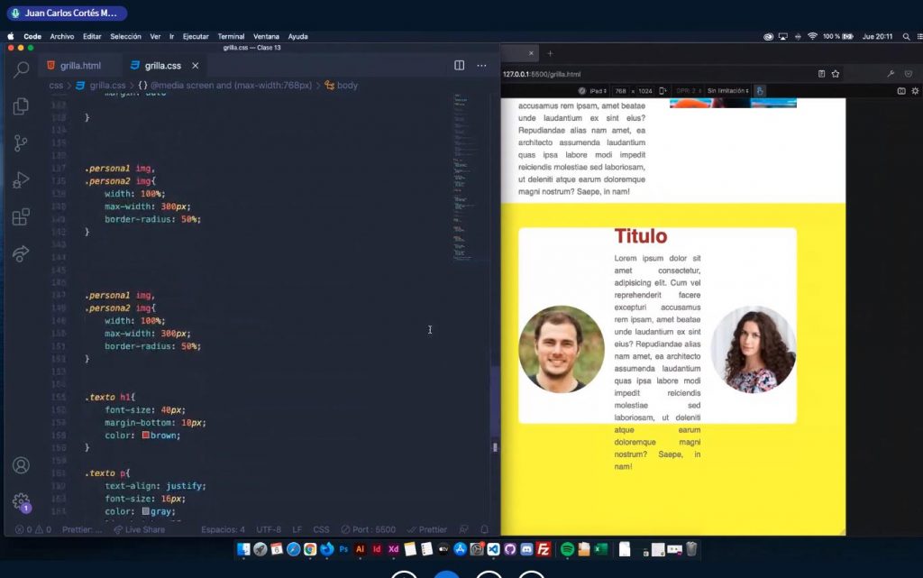Image resolution: width=923 pixels, height=578 pixels.
Task: Click Live Share in the status bar
Action: 139,529
